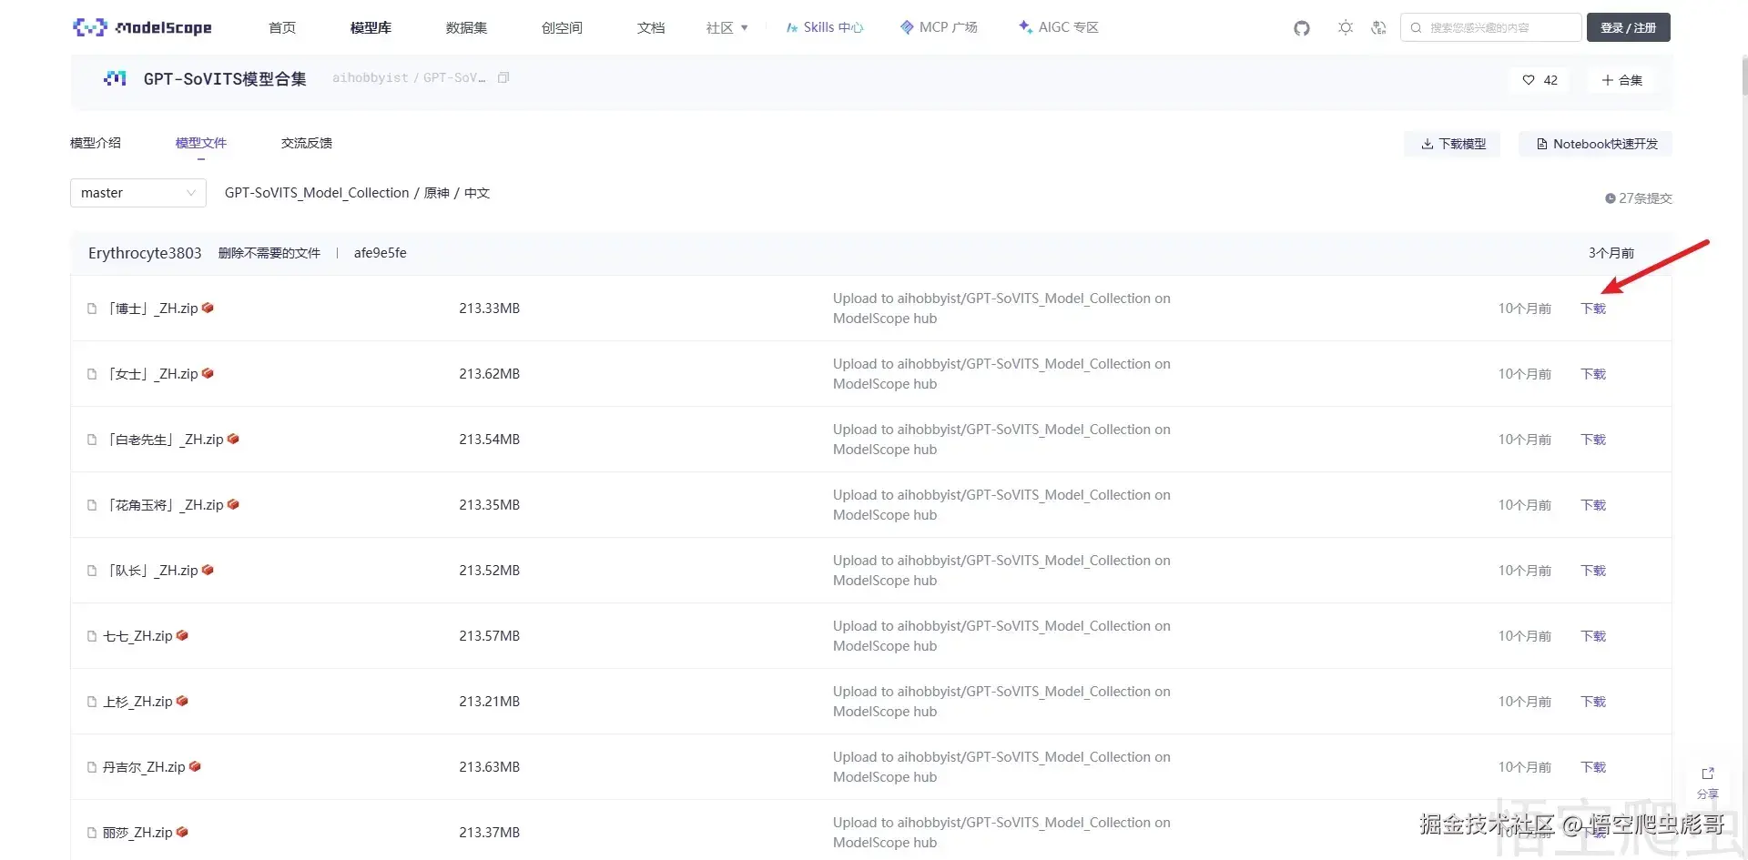Image resolution: width=1748 pixels, height=860 pixels.
Task: Toggle the light/dark theme sun icon
Action: click(x=1346, y=28)
